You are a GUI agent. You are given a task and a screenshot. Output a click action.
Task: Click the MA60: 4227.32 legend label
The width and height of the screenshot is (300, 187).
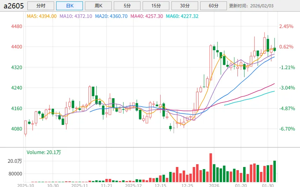pyautogui.click(x=182, y=16)
